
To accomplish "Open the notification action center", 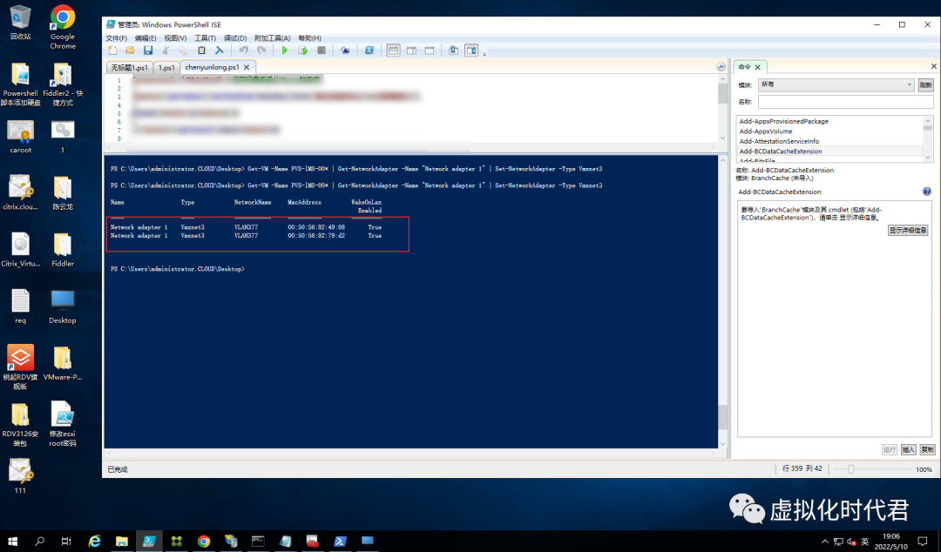I will pos(923,542).
